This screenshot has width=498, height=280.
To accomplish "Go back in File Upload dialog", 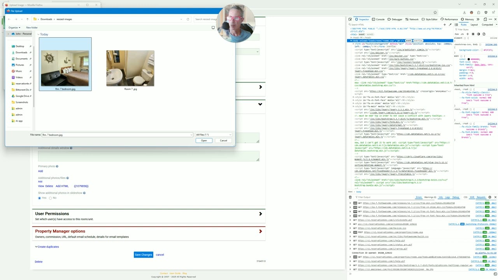I will coord(9,19).
